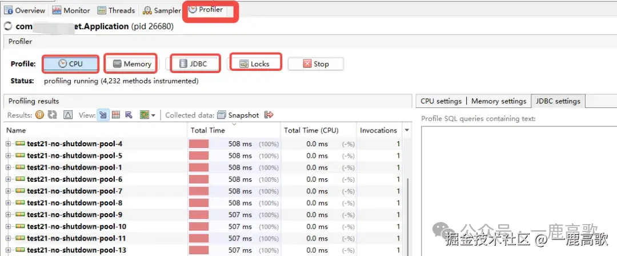The image size is (617, 256).
Task: Toggle the delta values triangle icon
Action: [x=68, y=115]
